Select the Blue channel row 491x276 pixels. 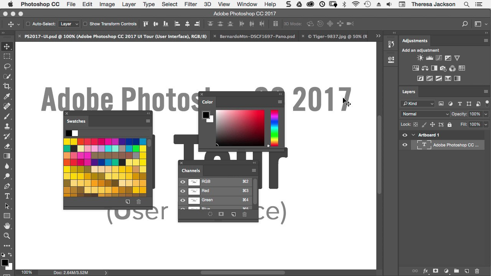tap(215, 209)
